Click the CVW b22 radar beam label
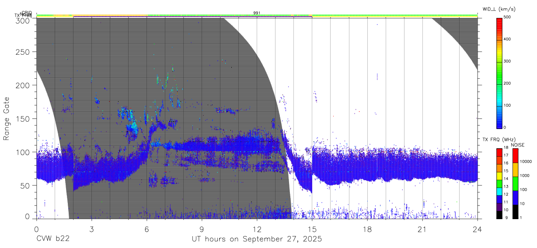This screenshot has height=248, width=537. tap(52, 239)
